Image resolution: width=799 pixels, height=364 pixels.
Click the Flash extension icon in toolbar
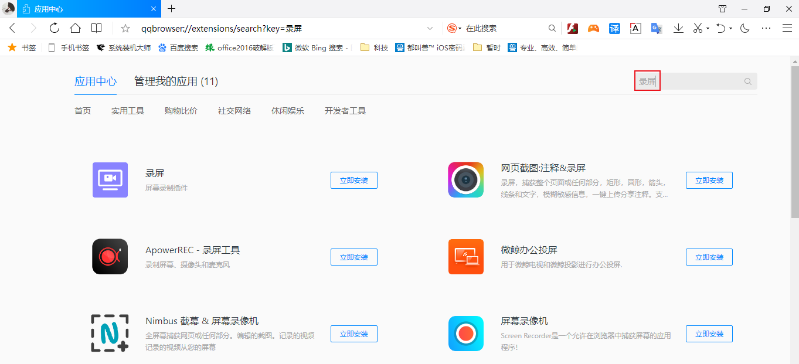pyautogui.click(x=573, y=28)
